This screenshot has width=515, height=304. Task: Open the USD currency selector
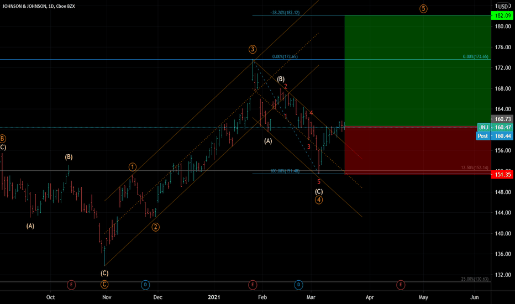point(503,6)
